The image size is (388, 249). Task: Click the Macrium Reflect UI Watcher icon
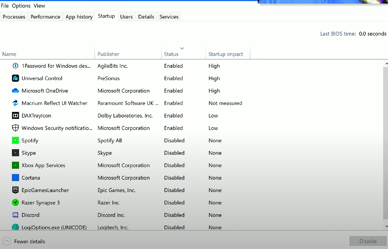15,103
